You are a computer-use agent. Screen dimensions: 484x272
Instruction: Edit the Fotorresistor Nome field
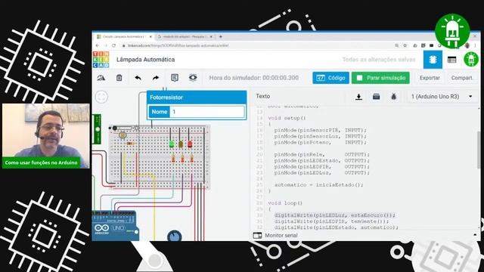(206, 112)
